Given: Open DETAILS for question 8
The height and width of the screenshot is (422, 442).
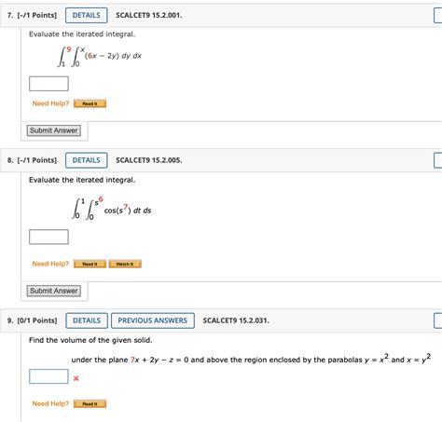Looking at the screenshot, I should pos(87,160).
